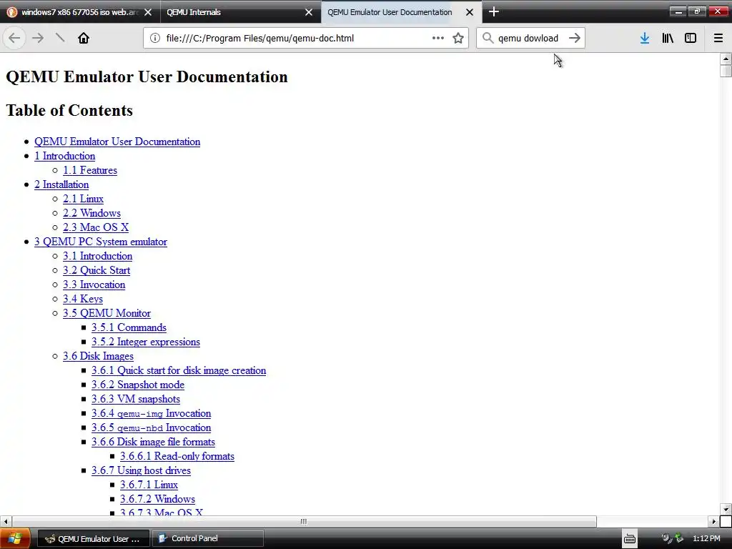Open the 1 Introduction link
732x549 pixels.
pos(65,156)
